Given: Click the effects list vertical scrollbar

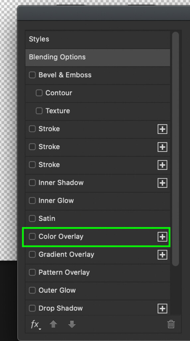Looking at the screenshot, I should 175,149.
